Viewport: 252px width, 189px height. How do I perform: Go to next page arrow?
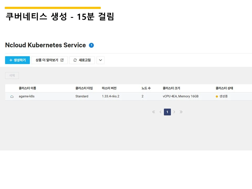pos(174,112)
